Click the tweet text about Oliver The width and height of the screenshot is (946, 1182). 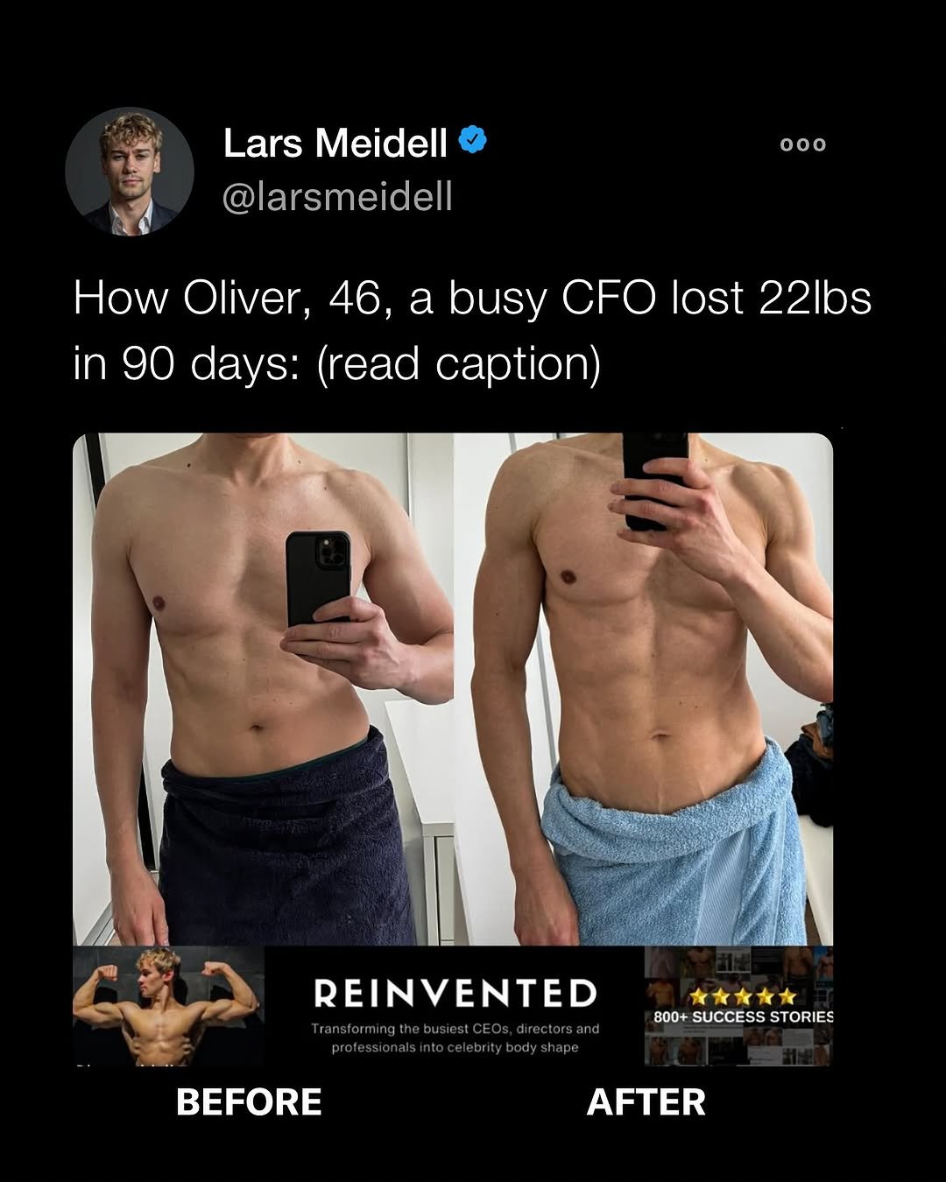(472, 330)
